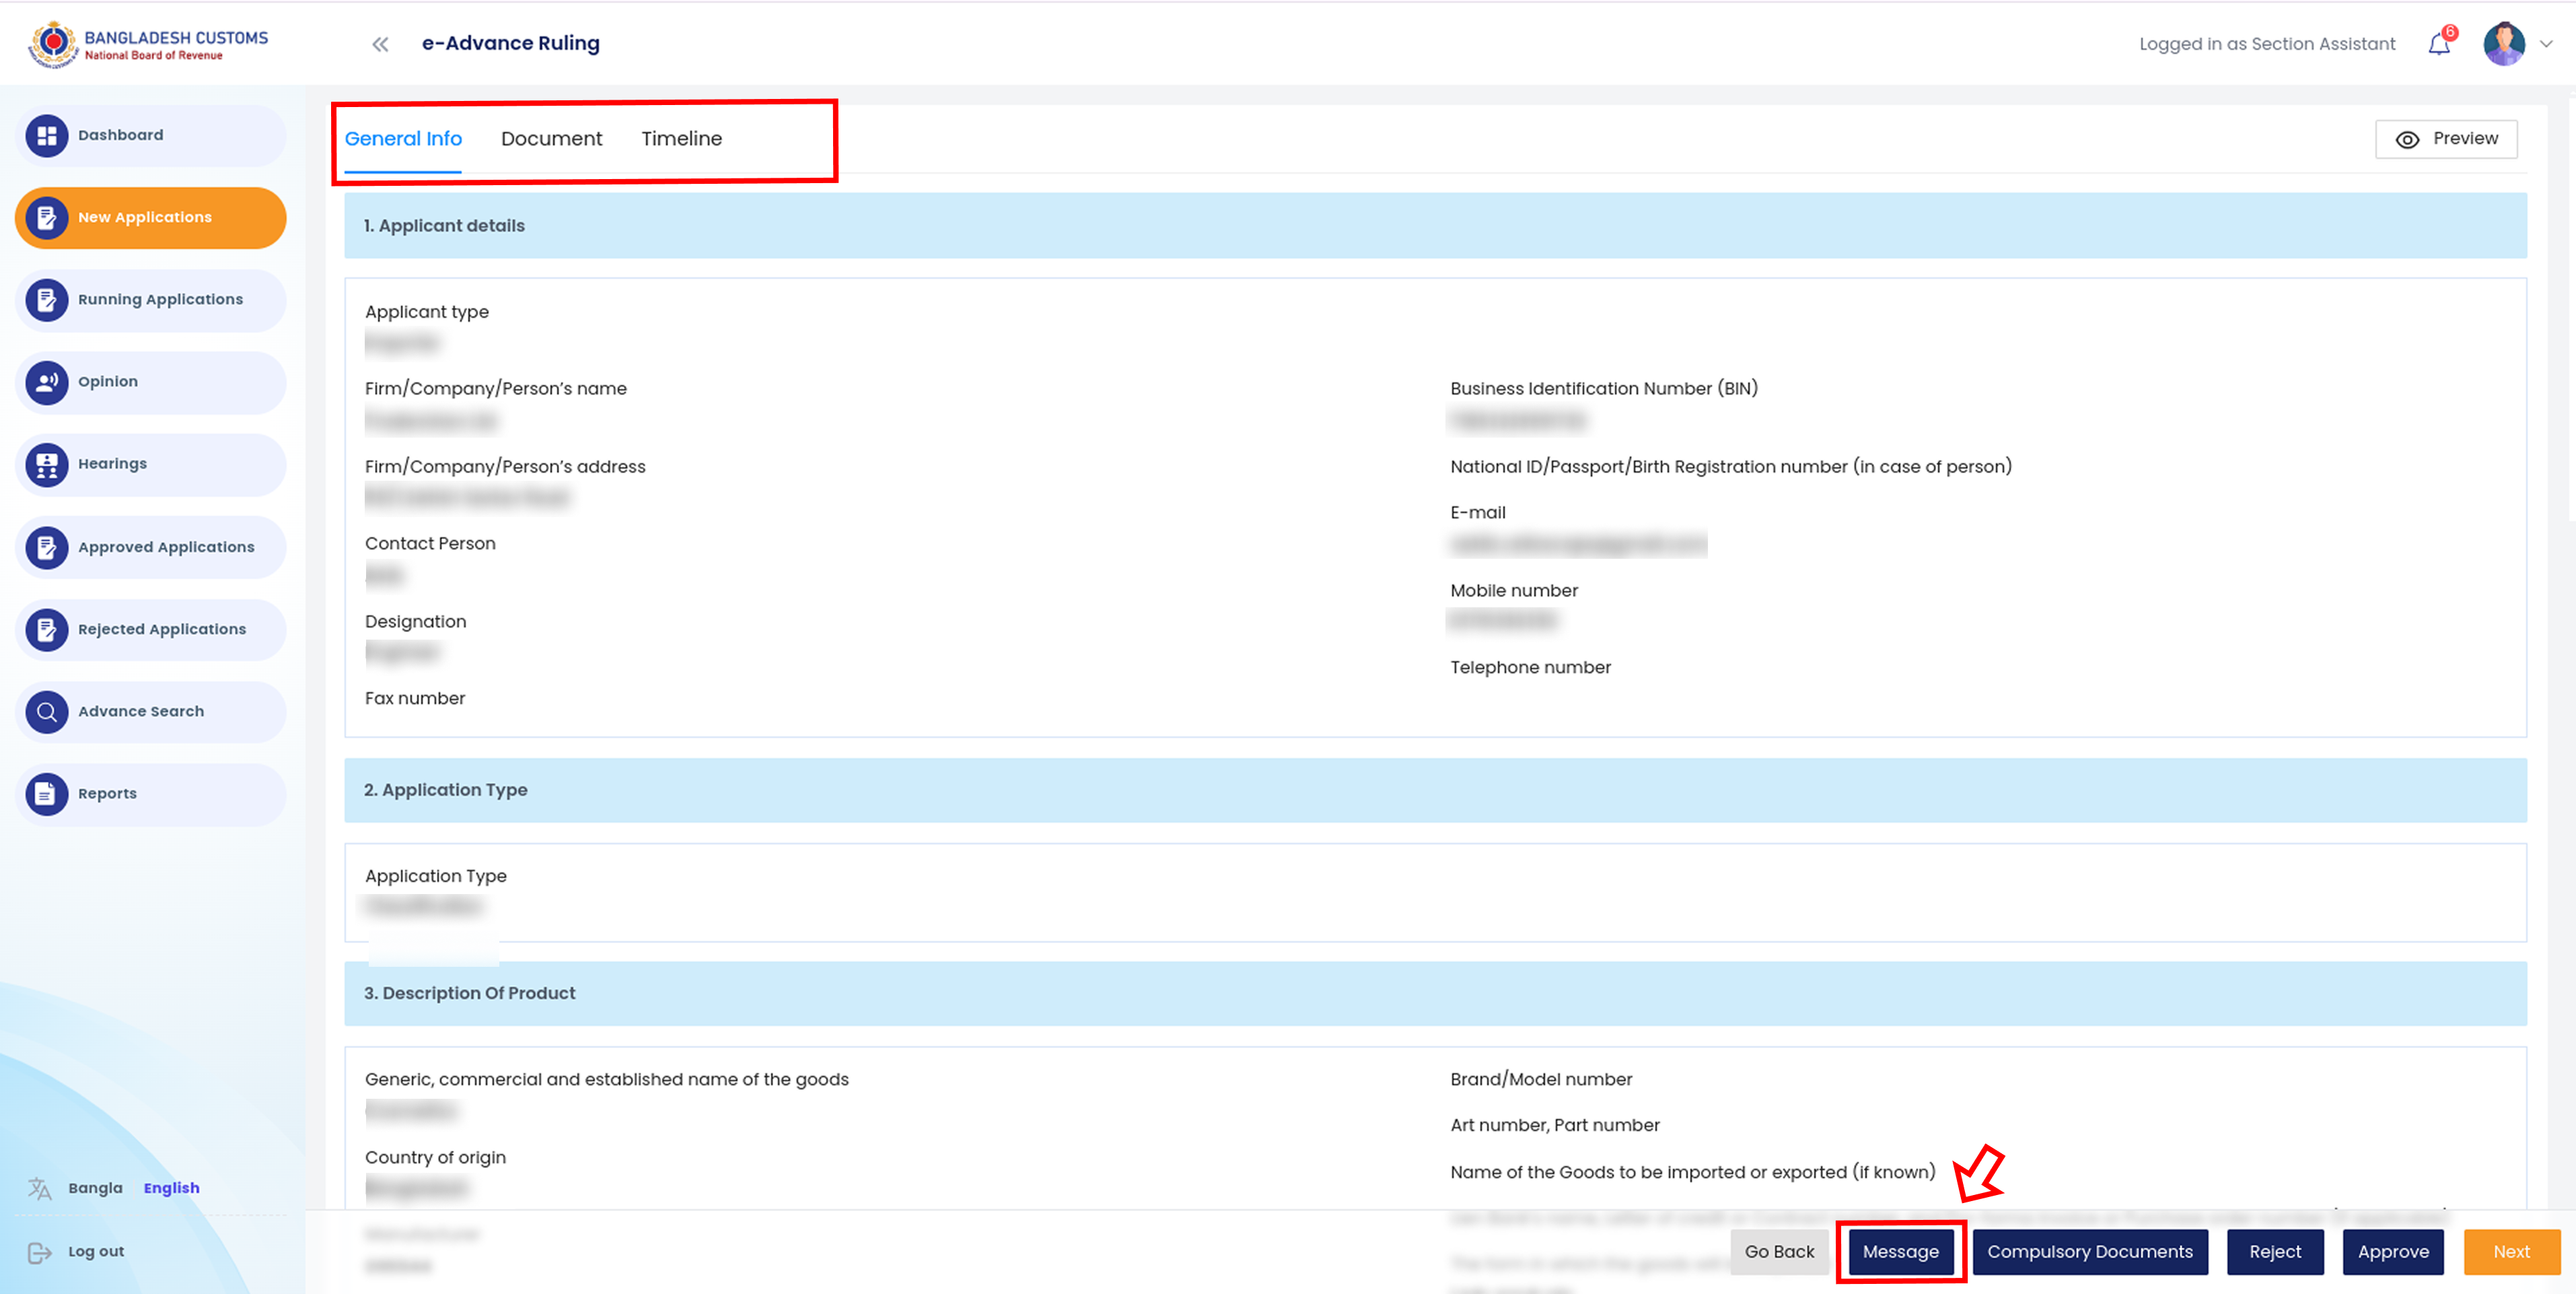This screenshot has height=1294, width=2576.
Task: Go to the New Applications menu label
Action: point(145,217)
